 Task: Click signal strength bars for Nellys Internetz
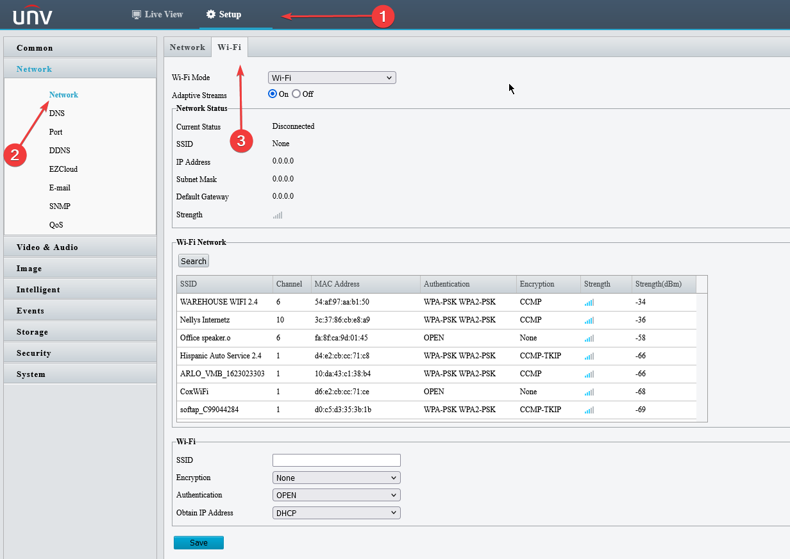589,320
